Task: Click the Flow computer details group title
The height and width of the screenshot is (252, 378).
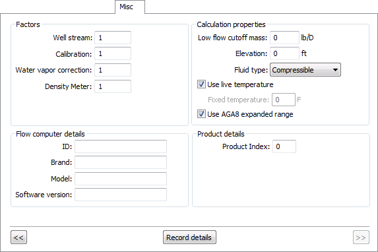Action: (x=50, y=134)
